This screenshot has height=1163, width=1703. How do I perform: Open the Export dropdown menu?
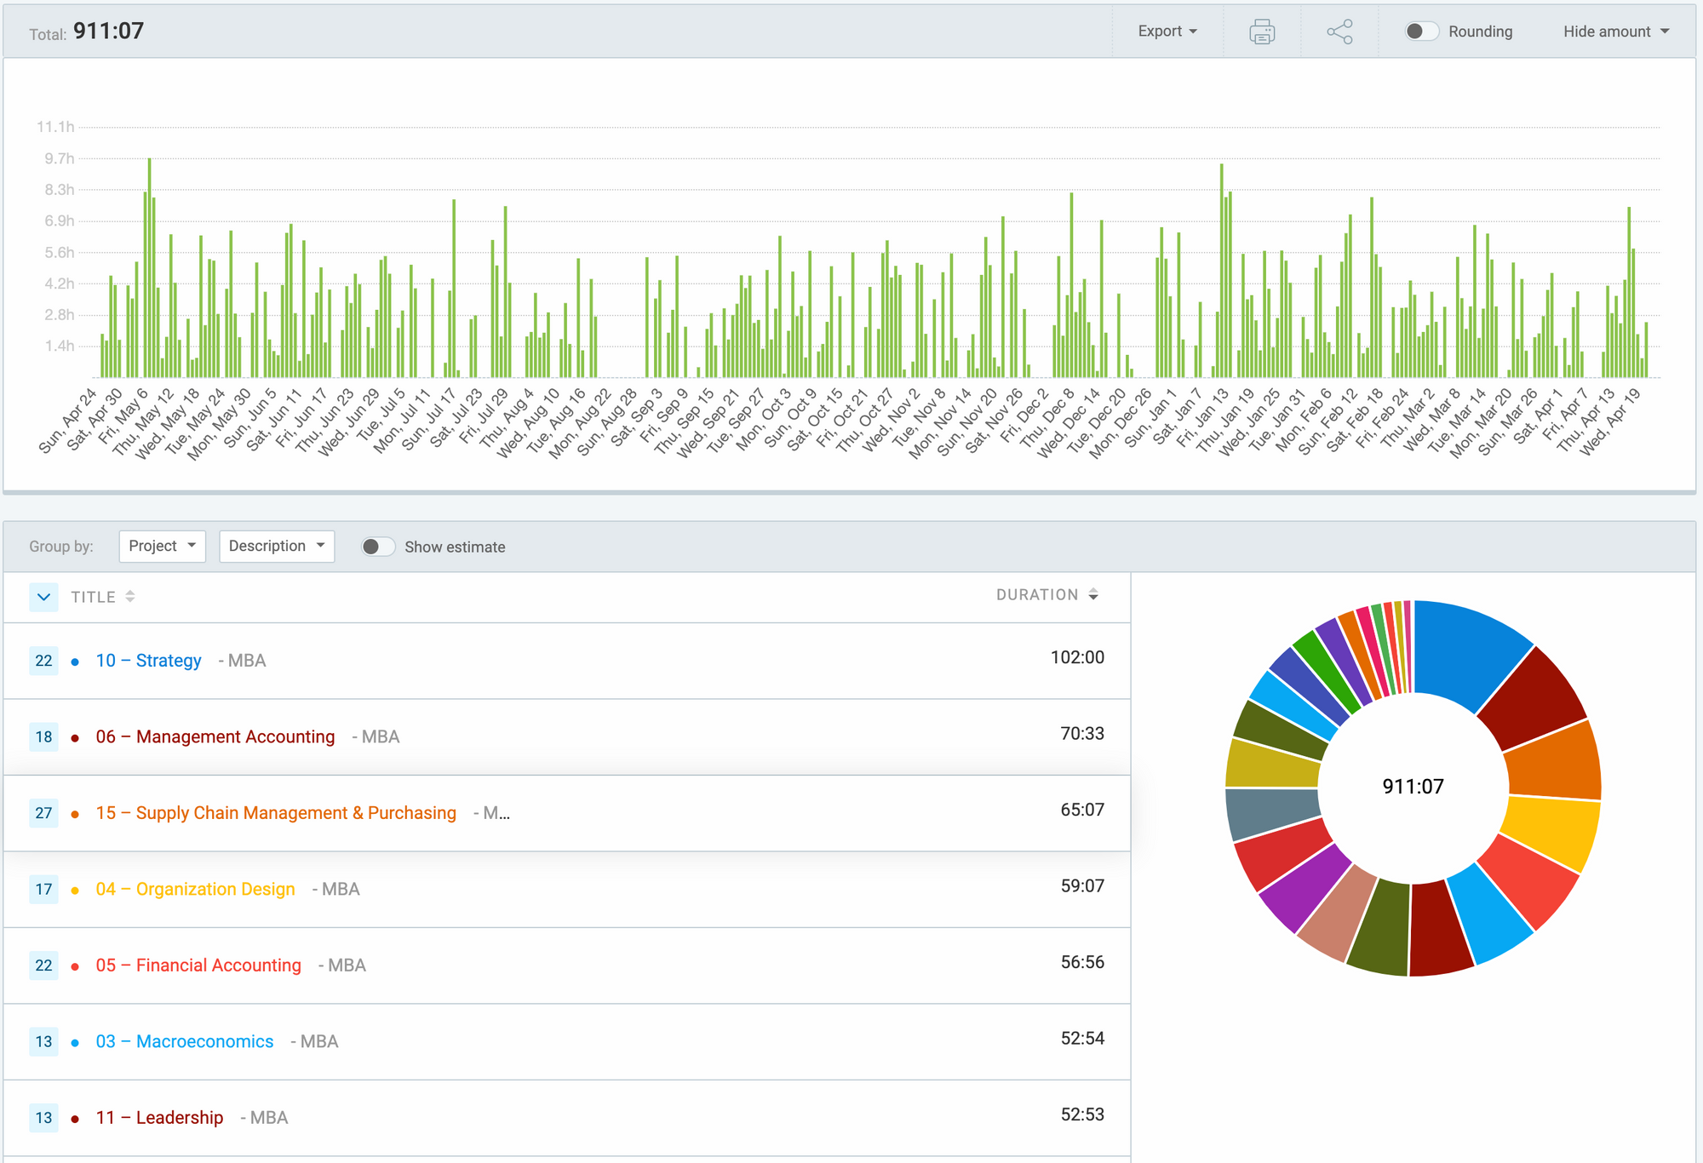coord(1167,32)
